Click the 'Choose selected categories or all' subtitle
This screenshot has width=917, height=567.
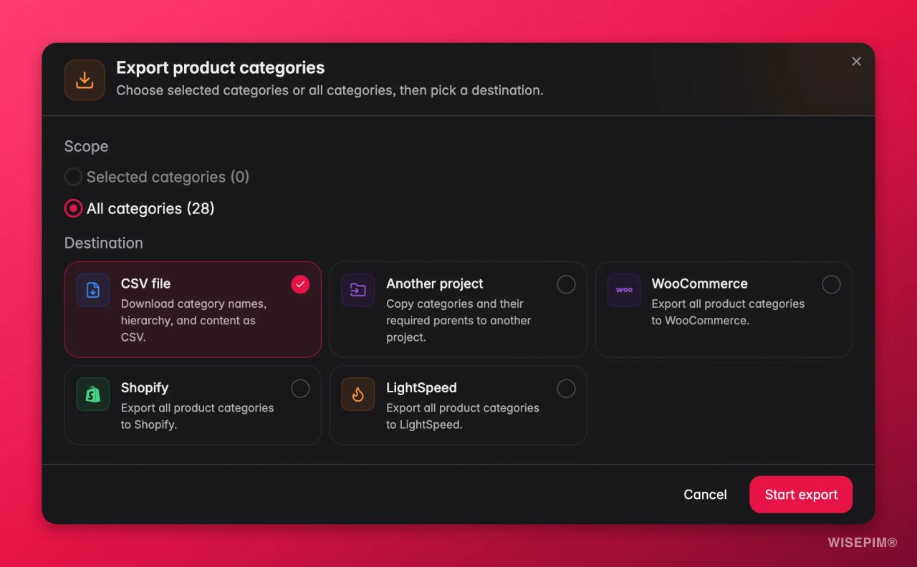pyautogui.click(x=330, y=90)
